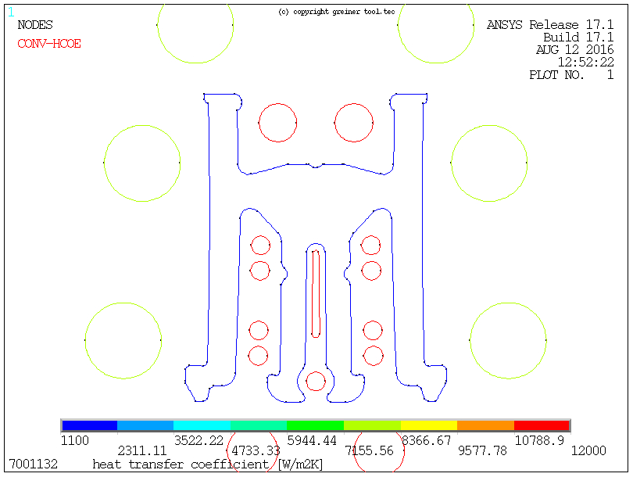Click the red CONV-HCOE label
This screenshot has width=633, height=477.
[49, 44]
